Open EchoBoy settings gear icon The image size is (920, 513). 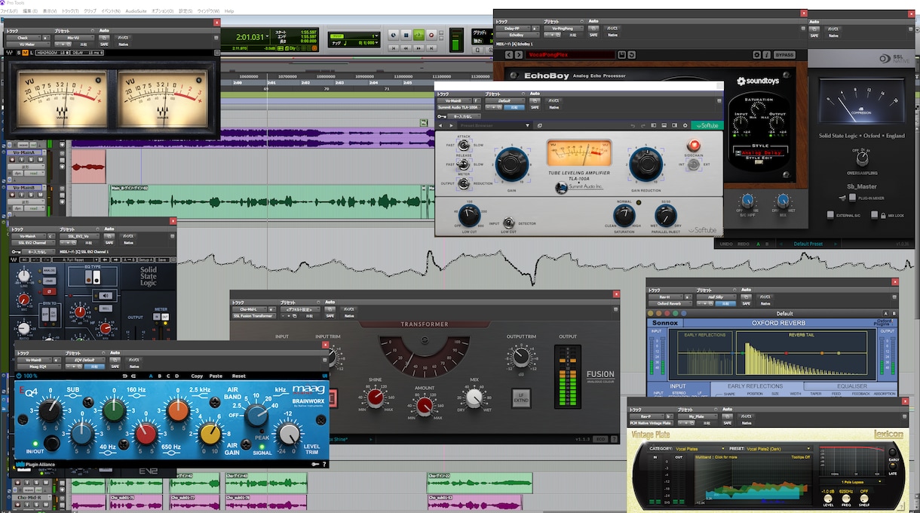756,55
